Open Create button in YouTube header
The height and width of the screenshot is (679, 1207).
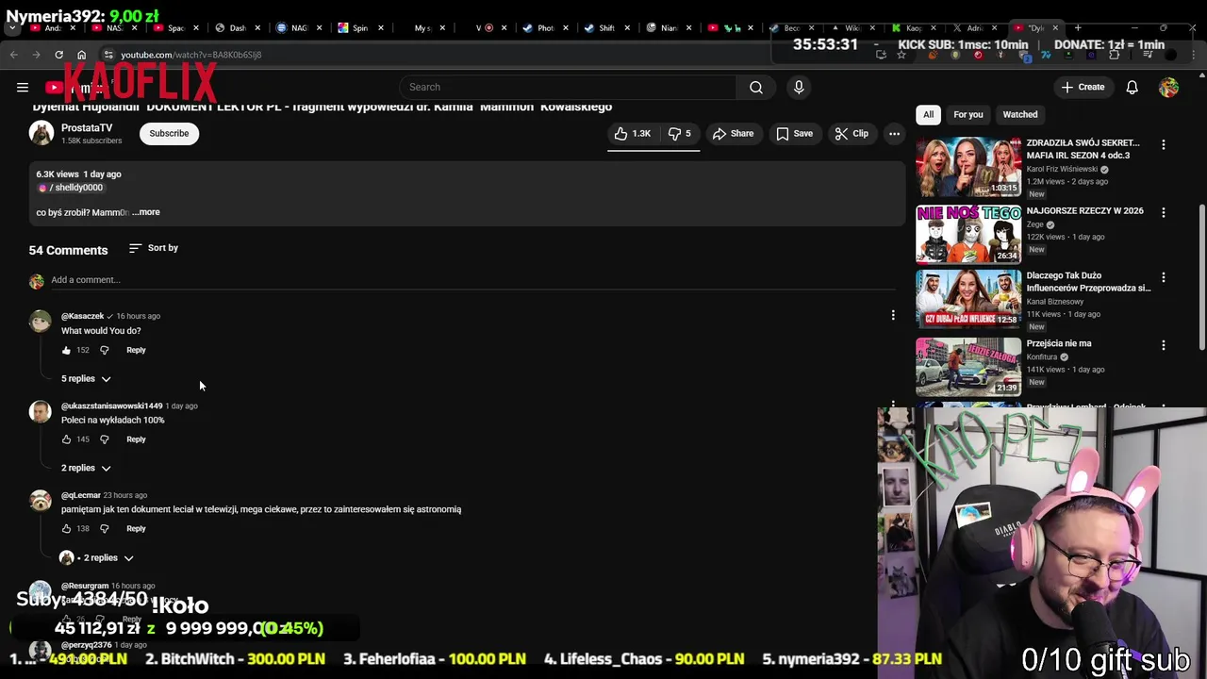[x=1082, y=87]
